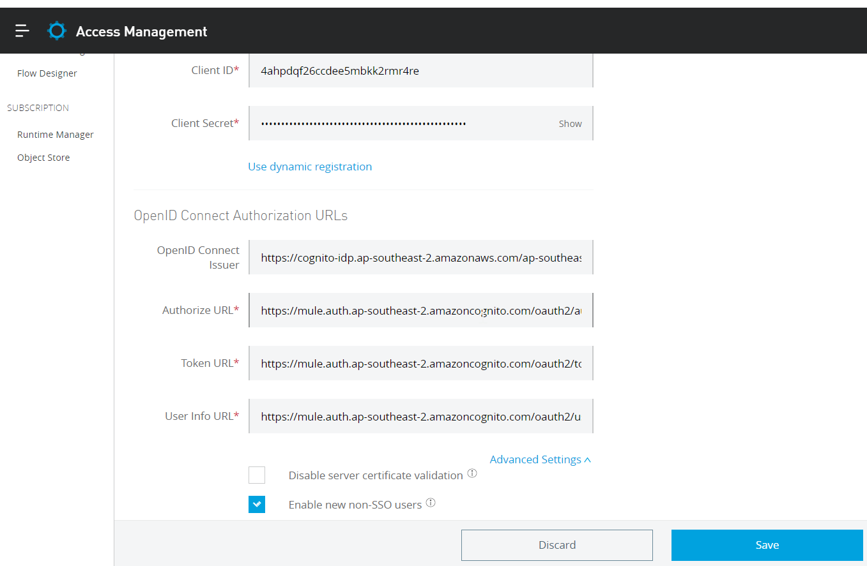Open the hamburger navigation menu
Screen dimensions: 867x566
coord(22,31)
